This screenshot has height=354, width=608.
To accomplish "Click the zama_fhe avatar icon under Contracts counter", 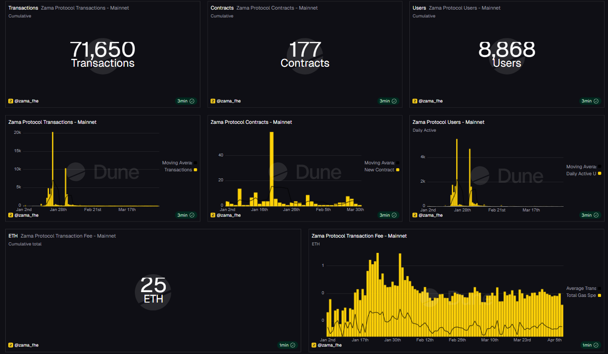I will coord(213,101).
